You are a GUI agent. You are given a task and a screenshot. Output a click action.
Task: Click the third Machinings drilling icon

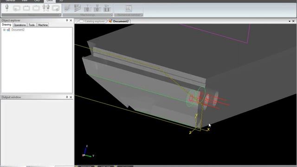pyautogui.click(x=88, y=8)
